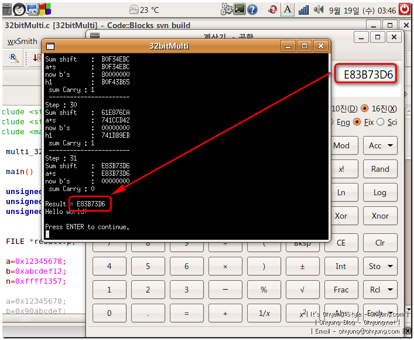Click the 'a=0x12345678;' line in code editor
The width and height of the screenshot is (414, 340).
[36, 261]
